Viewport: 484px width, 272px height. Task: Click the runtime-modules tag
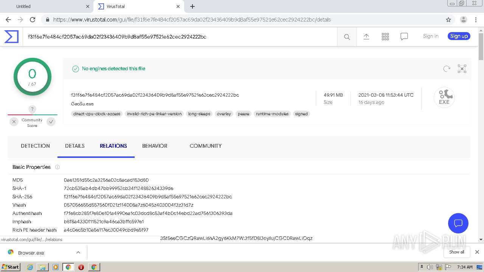pos(272,114)
